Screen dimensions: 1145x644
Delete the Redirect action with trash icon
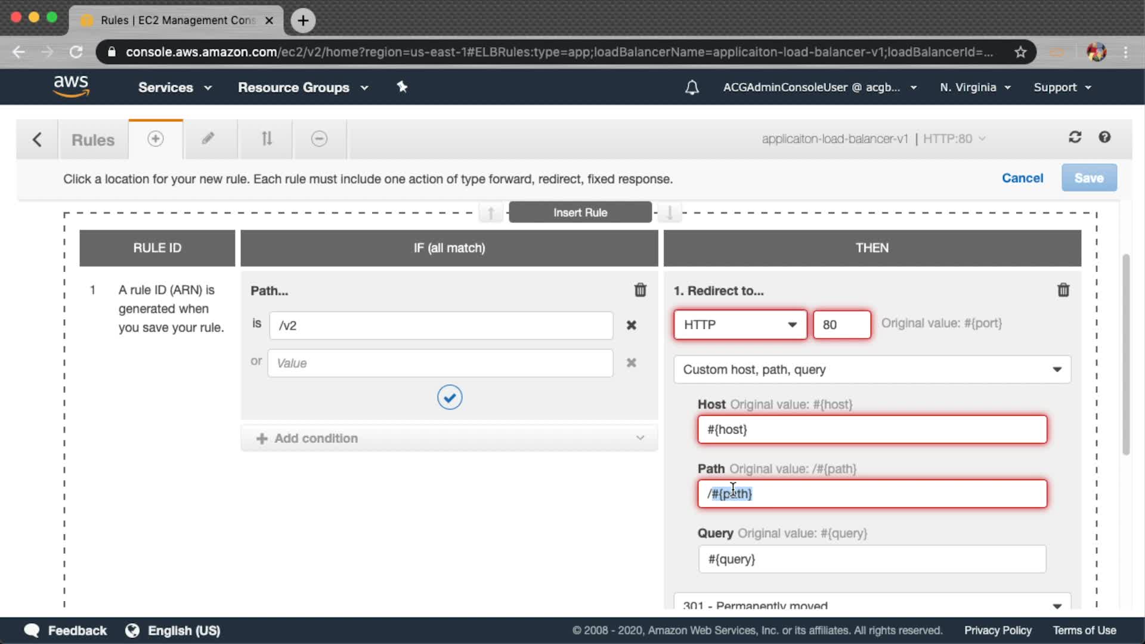1063,290
